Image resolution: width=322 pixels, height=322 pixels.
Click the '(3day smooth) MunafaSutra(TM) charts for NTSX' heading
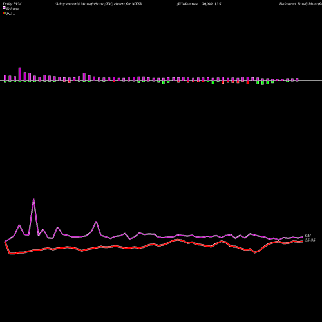99,4
